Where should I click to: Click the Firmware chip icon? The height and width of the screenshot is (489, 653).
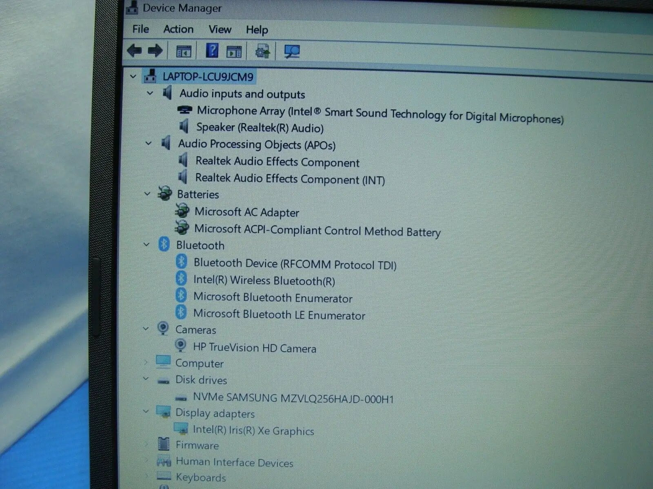163,444
